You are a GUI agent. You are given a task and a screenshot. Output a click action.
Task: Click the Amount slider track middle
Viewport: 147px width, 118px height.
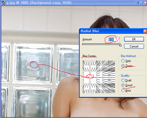pyautogui.click(x=101, y=44)
